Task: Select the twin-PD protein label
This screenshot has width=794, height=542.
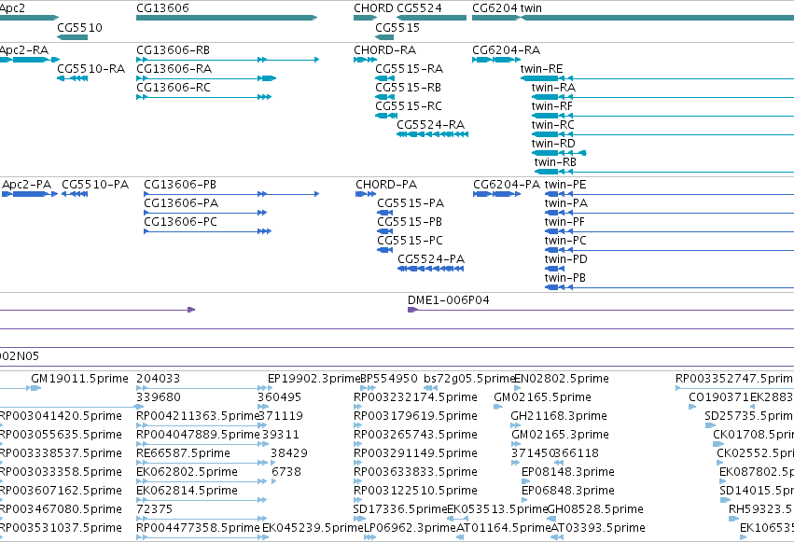Action: [x=566, y=259]
